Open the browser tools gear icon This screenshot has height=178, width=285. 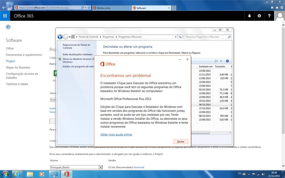[282, 8]
